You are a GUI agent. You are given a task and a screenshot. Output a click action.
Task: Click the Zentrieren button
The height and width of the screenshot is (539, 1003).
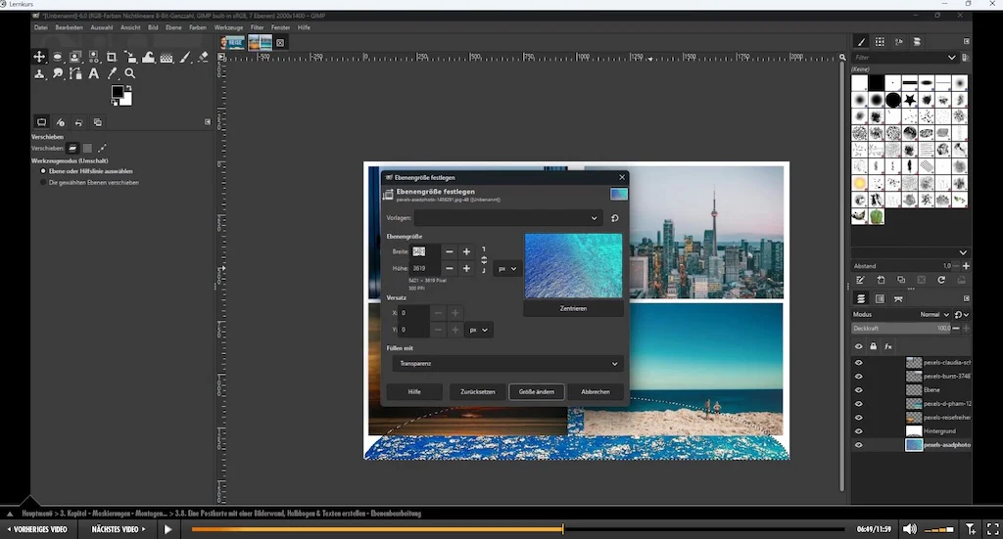573,308
